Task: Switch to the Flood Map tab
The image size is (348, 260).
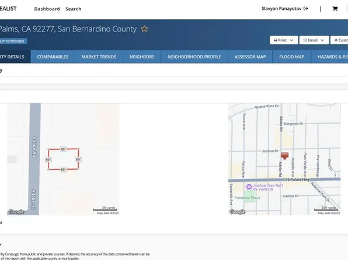Action: (x=291, y=57)
